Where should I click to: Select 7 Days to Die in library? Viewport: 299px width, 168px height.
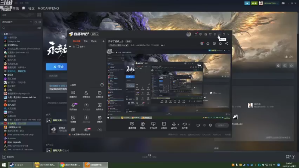[14, 41]
